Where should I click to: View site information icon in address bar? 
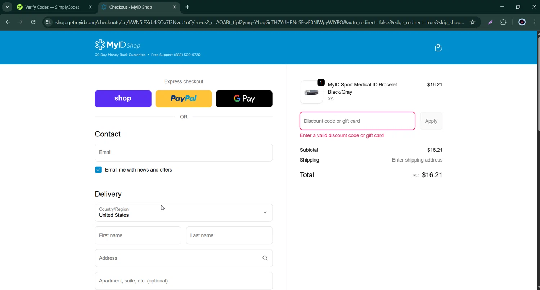tap(48, 22)
